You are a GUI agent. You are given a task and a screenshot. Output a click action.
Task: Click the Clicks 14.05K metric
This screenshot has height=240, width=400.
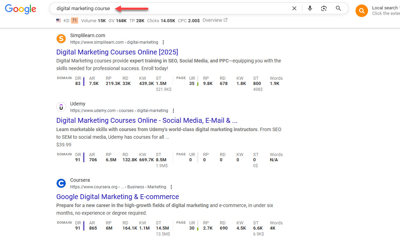161,20
